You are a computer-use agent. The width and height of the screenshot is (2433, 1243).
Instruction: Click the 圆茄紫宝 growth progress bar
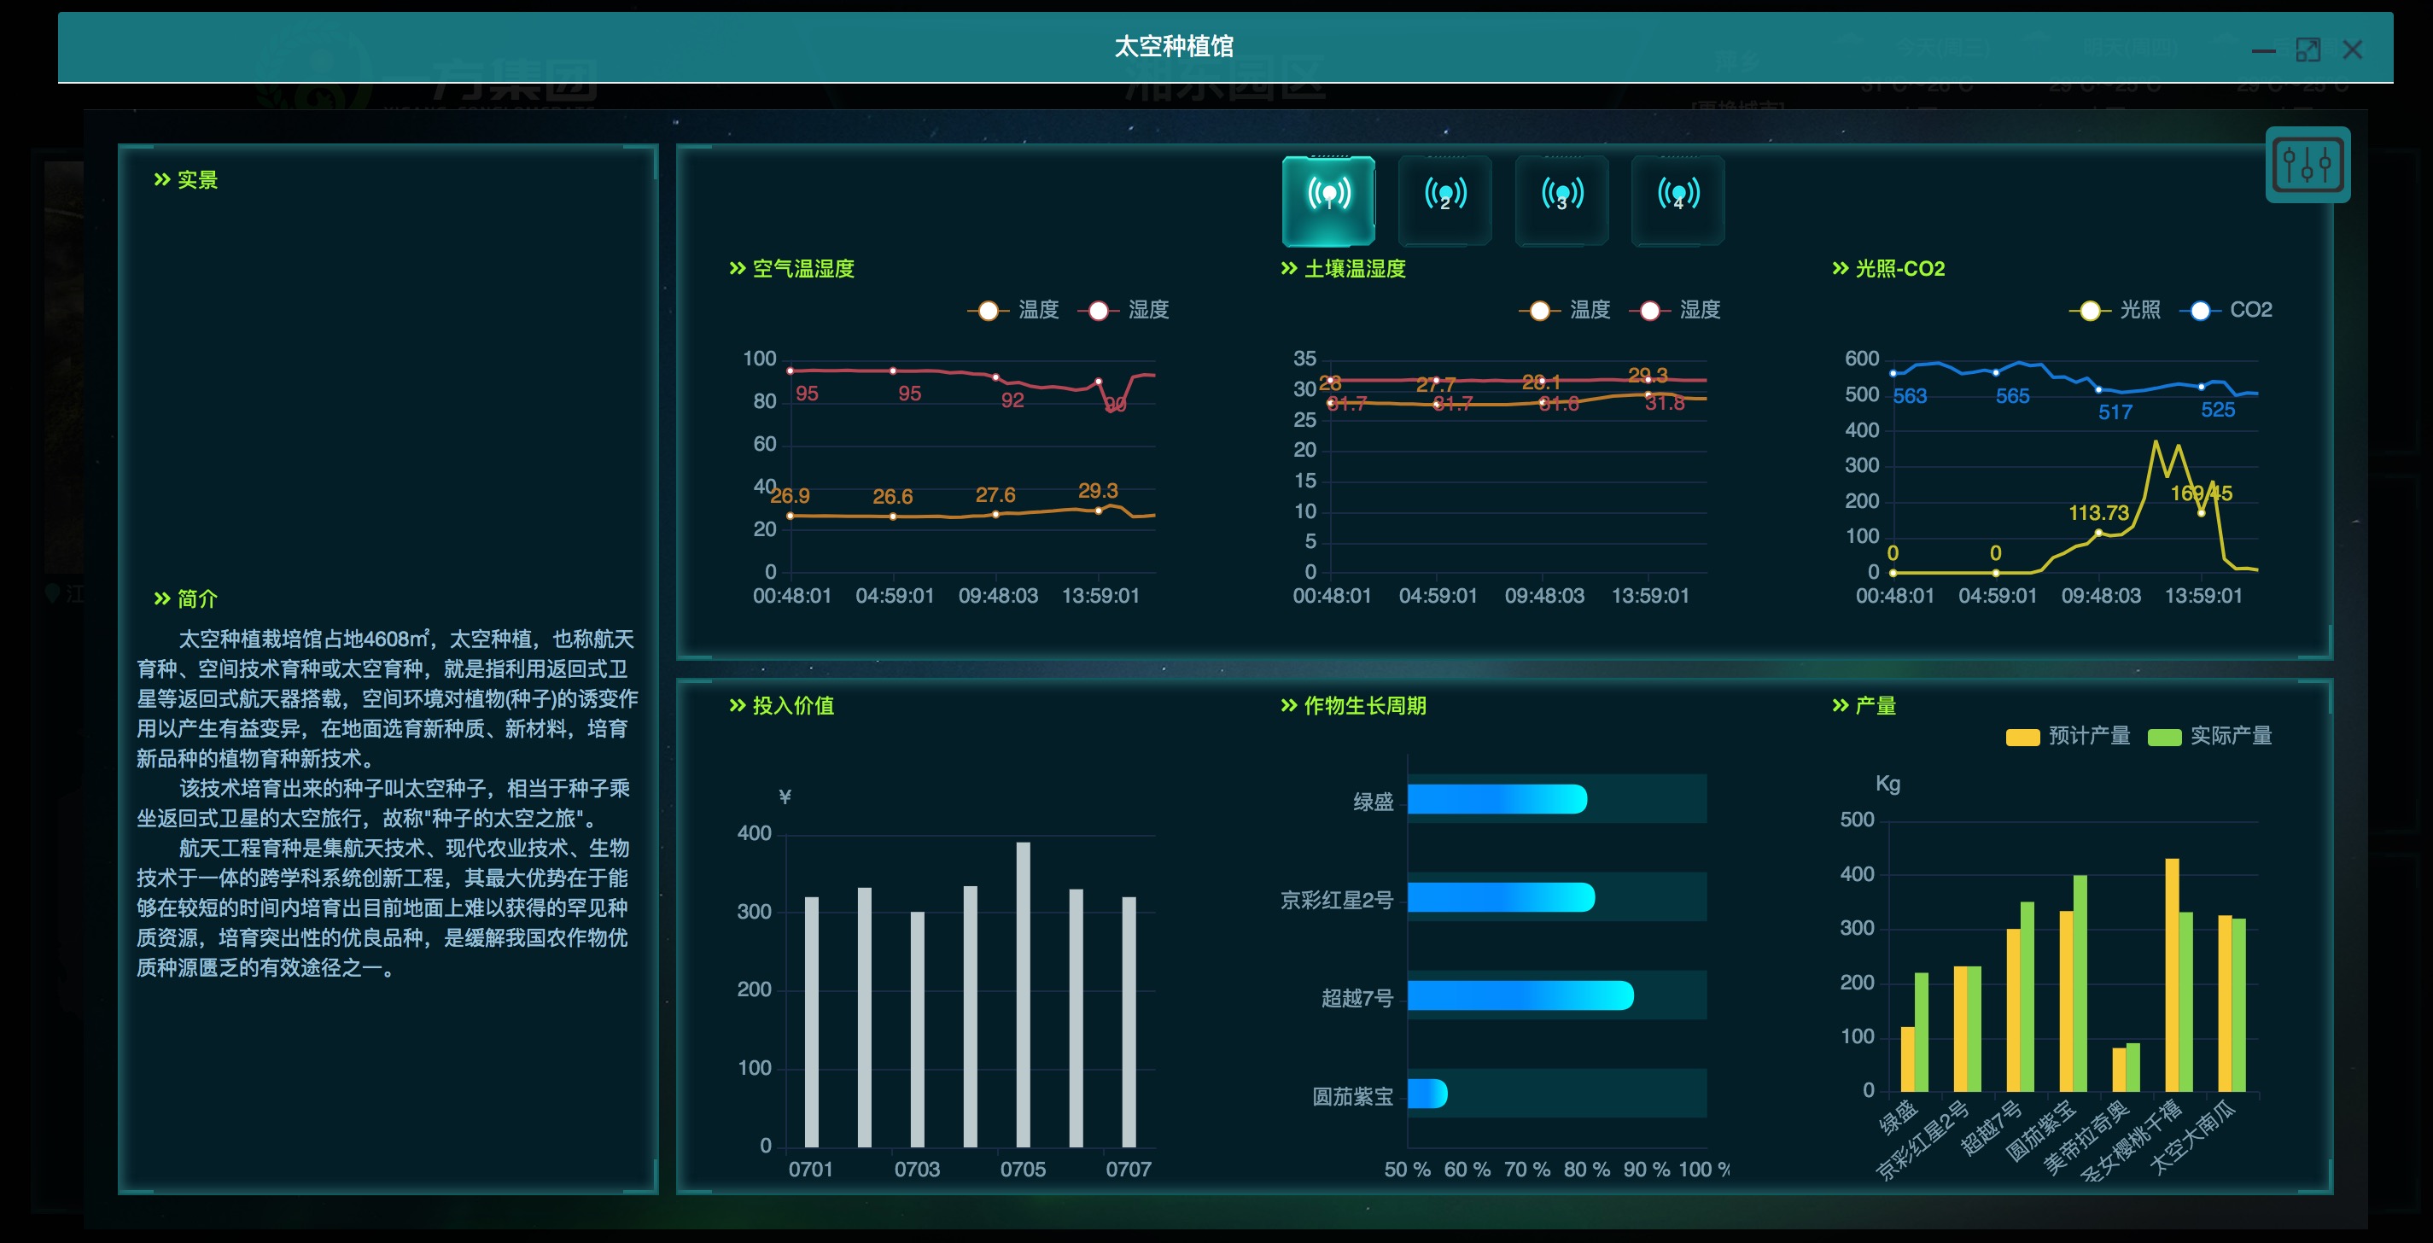coord(1427,1094)
